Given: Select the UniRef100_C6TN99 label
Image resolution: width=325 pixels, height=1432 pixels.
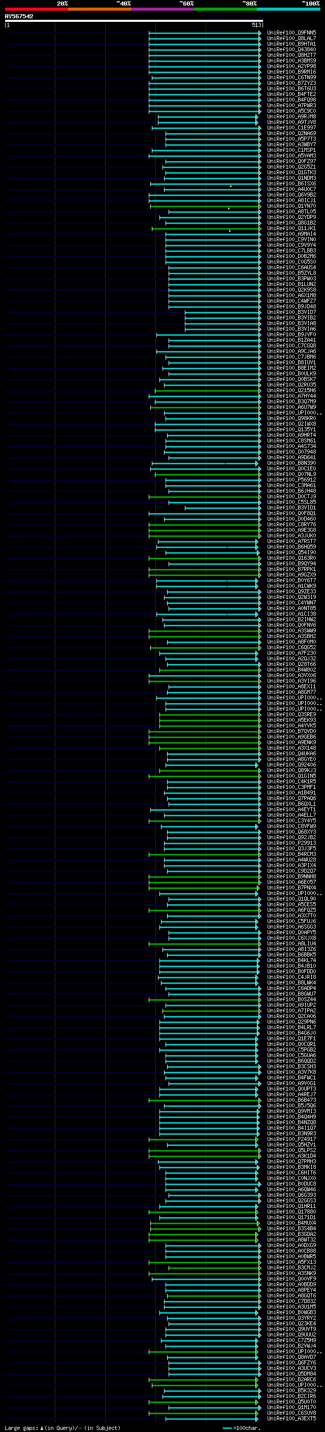Looking at the screenshot, I should tap(291, 77).
